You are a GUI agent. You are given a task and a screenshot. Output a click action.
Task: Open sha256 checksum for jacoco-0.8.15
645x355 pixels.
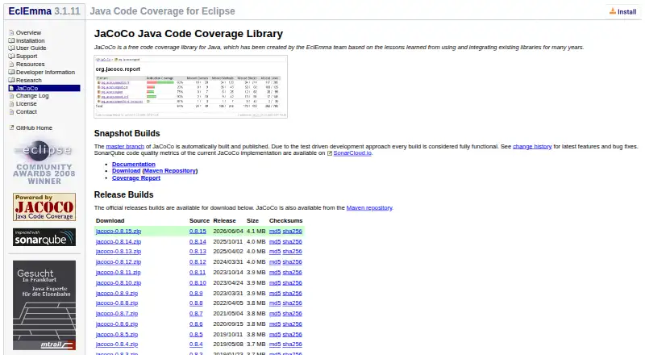(292, 232)
